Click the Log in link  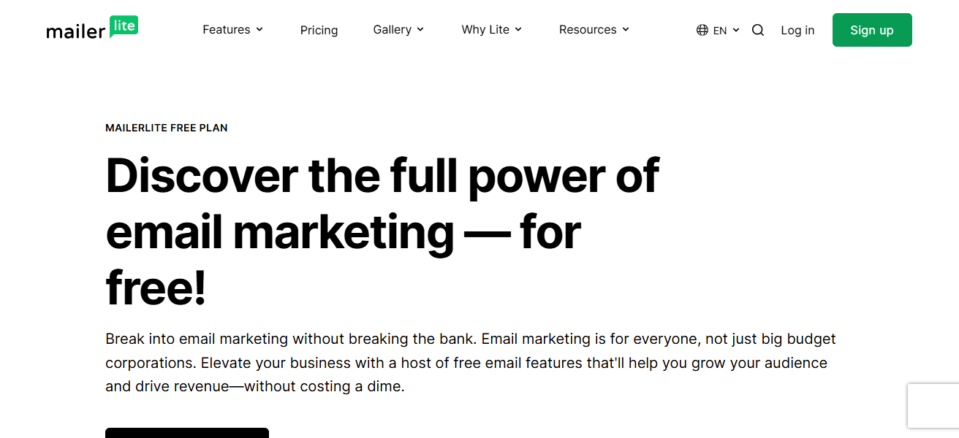pos(797,30)
